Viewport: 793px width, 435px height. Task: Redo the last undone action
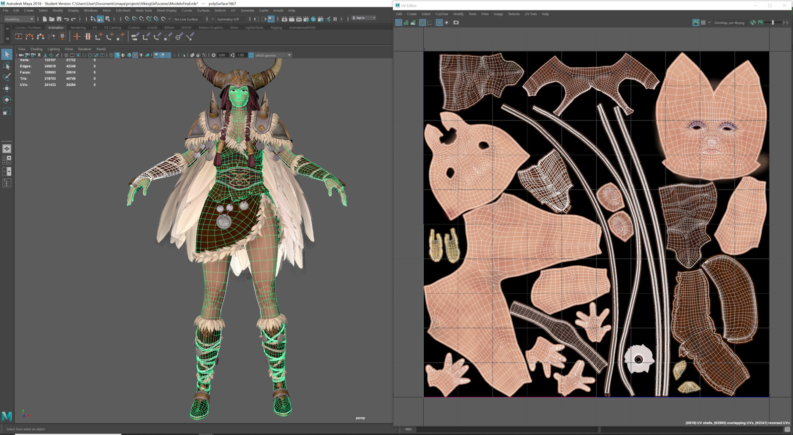click(x=73, y=19)
